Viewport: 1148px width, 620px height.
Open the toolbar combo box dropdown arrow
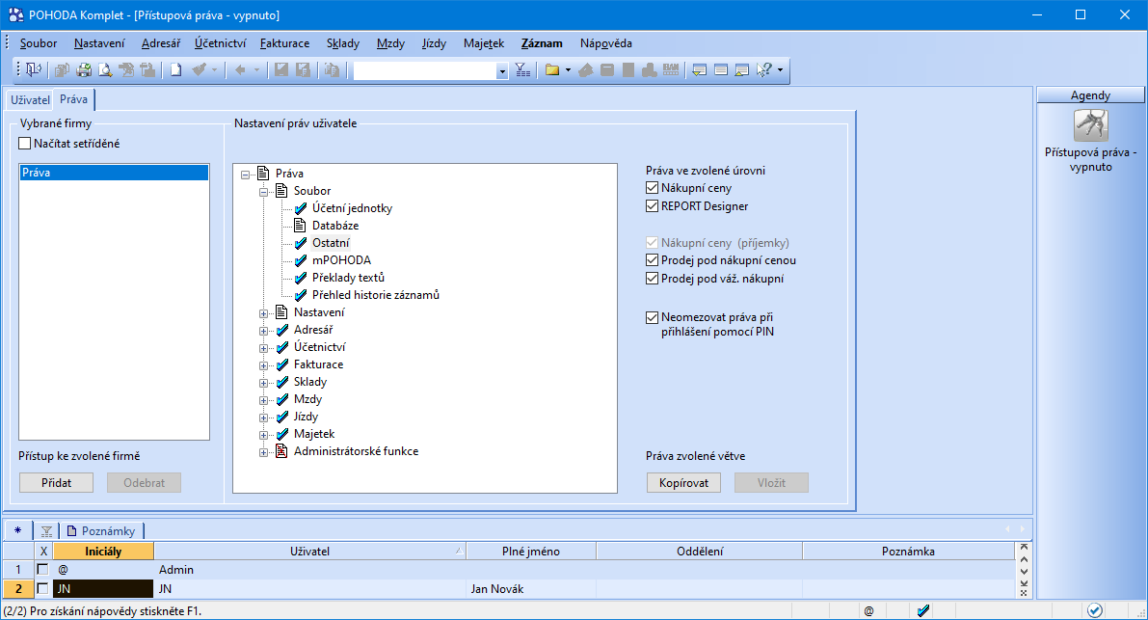click(x=502, y=70)
